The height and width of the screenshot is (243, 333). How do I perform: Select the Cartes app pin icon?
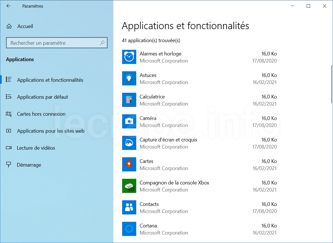(129, 164)
